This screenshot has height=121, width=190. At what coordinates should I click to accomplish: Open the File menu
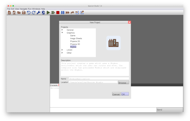tap(8, 9)
